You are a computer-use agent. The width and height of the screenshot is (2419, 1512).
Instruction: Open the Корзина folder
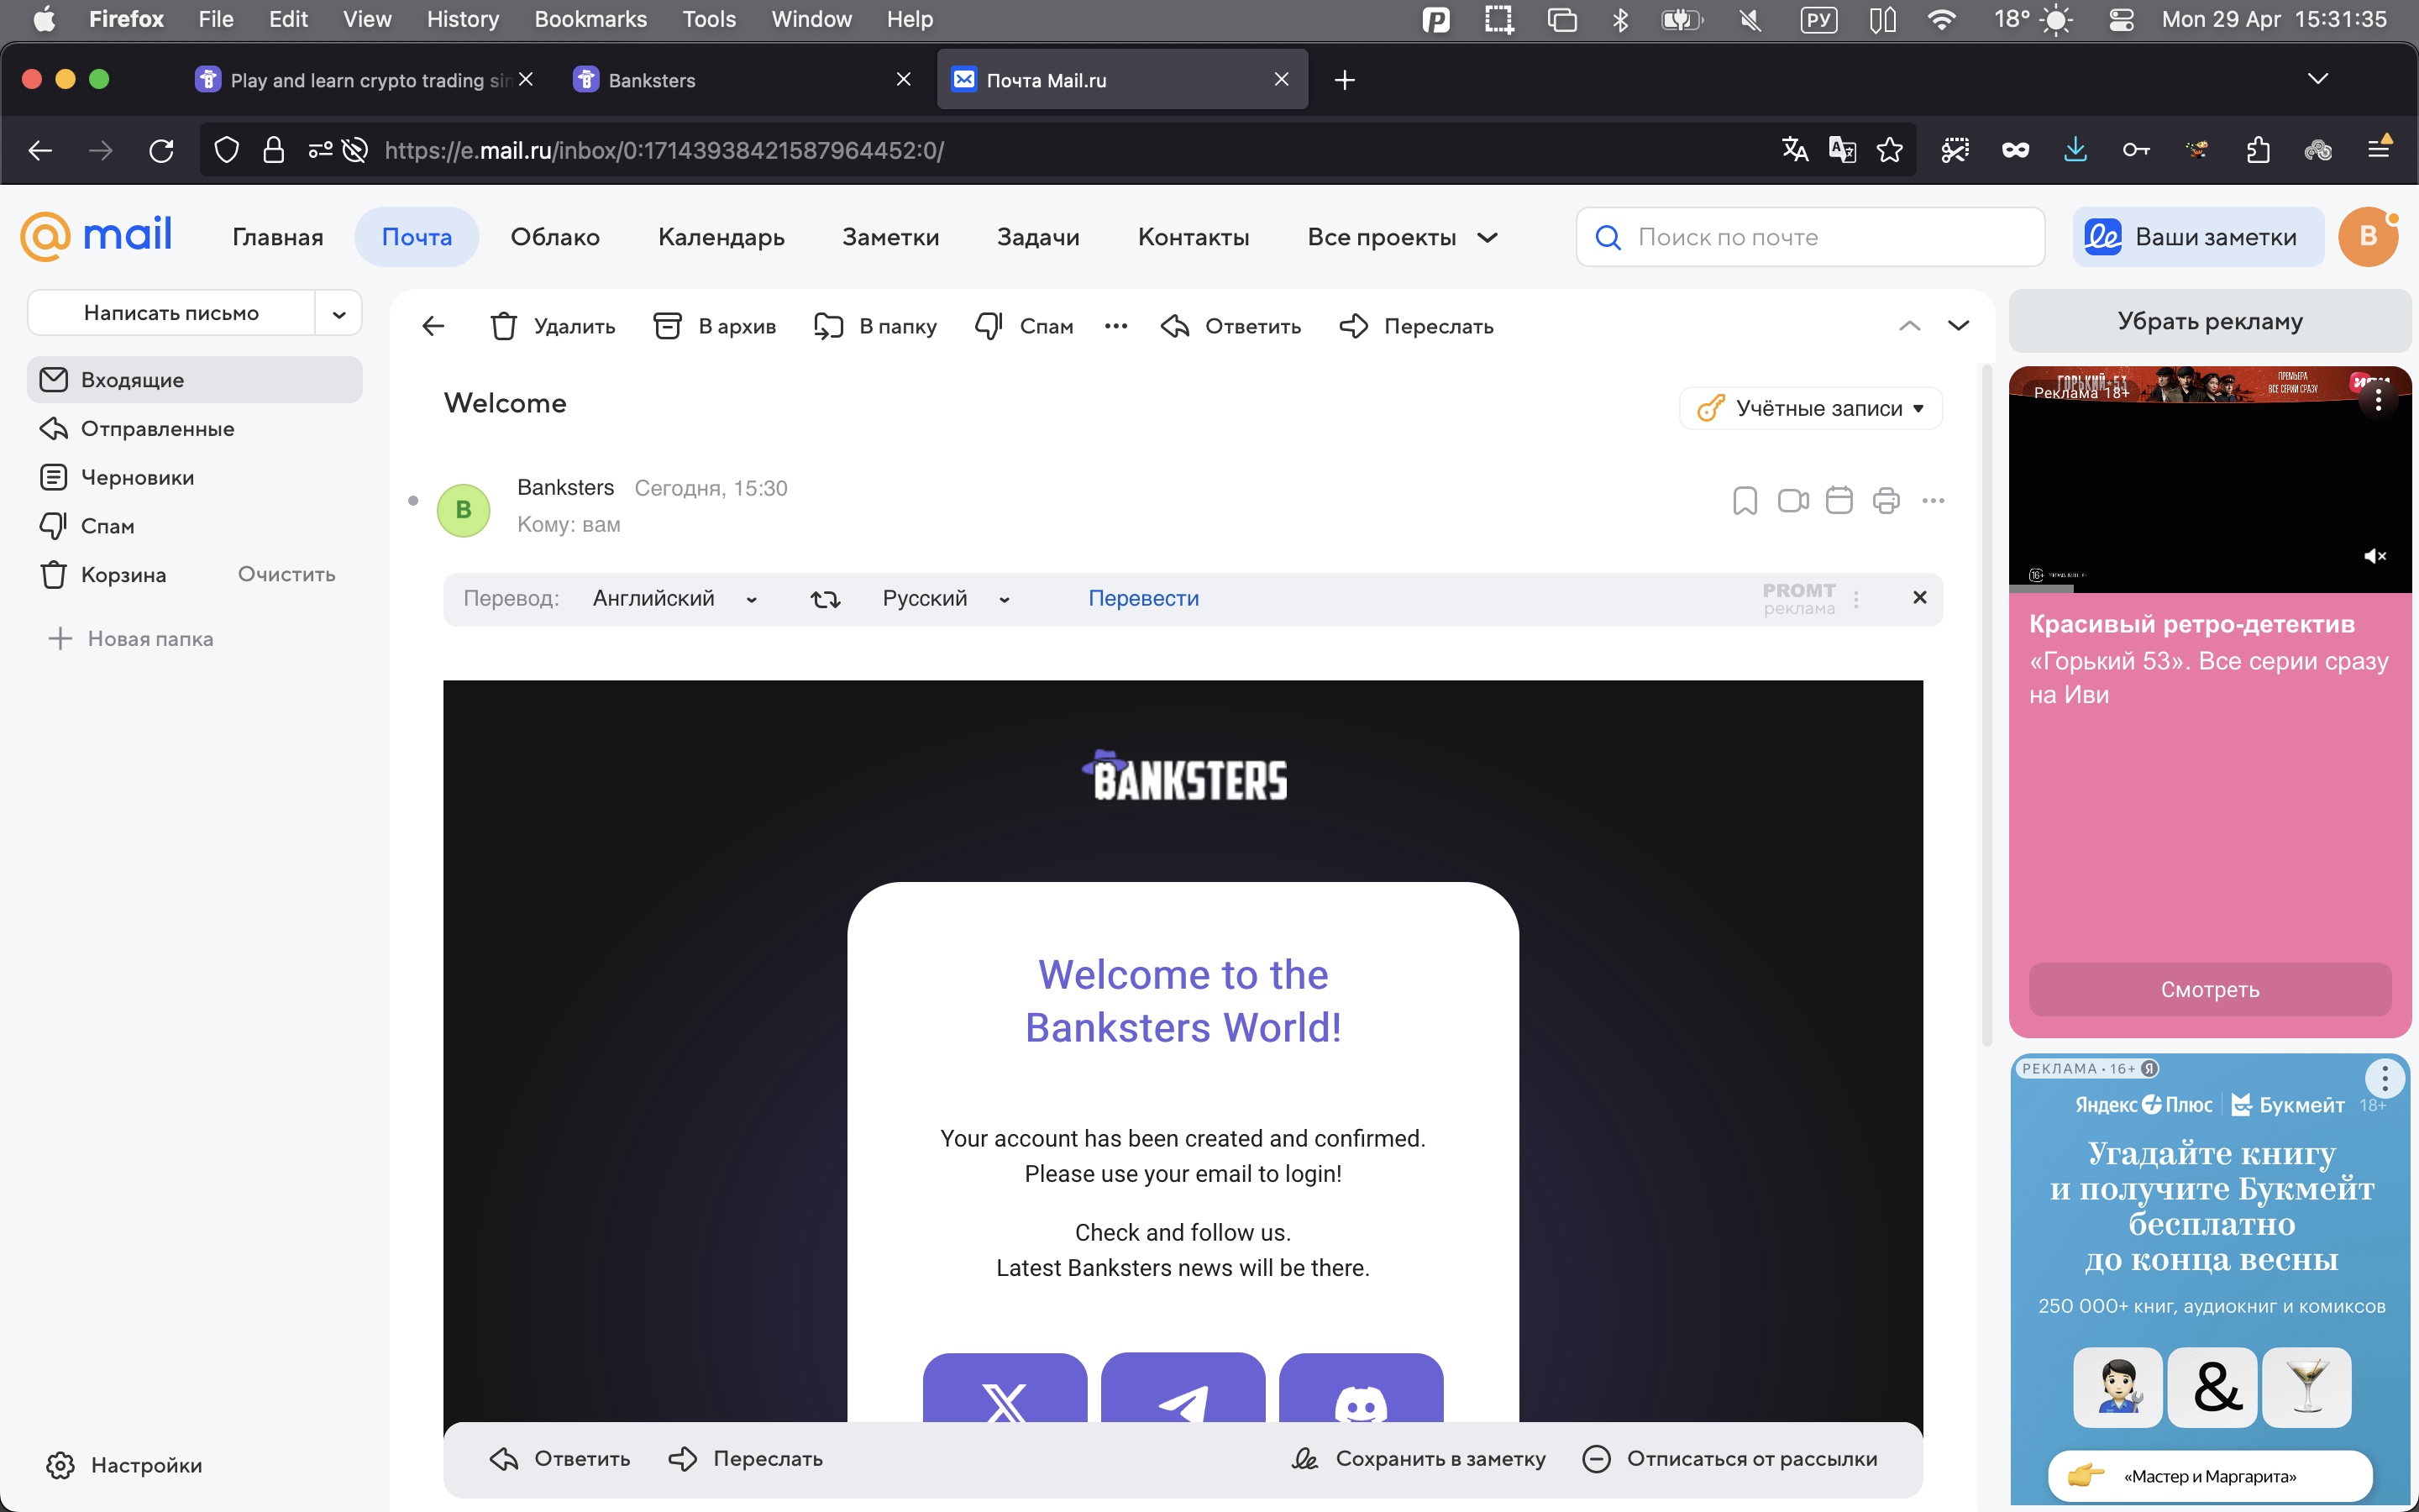[x=124, y=575]
